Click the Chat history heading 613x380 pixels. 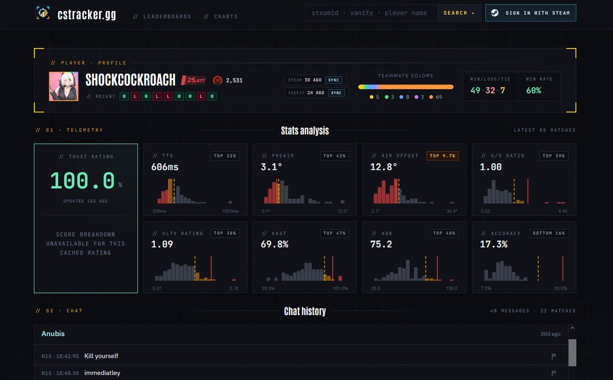point(305,311)
